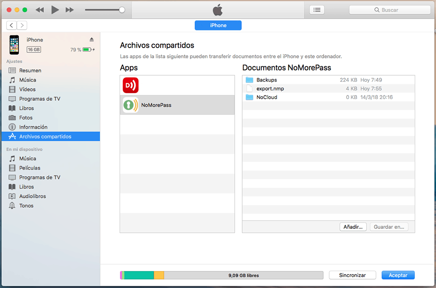
Task: Open Tonos on the device
Action: pyautogui.click(x=51, y=206)
